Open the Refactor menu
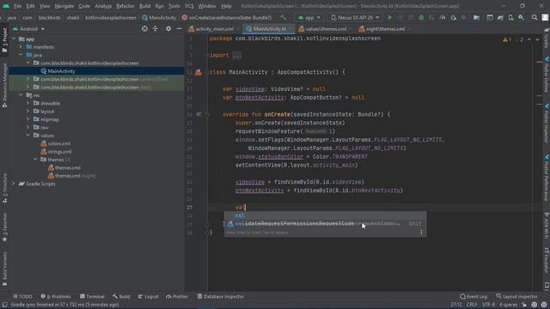 (125, 6)
